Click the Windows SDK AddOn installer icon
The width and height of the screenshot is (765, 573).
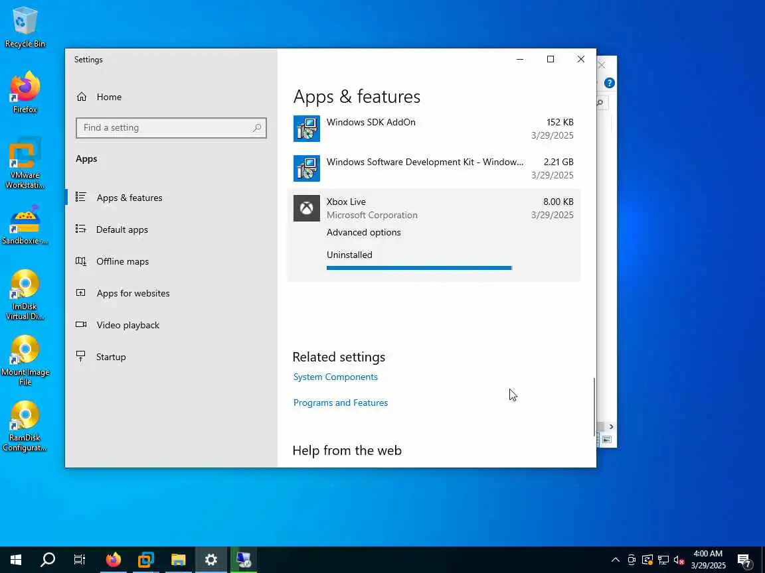pyautogui.click(x=306, y=129)
